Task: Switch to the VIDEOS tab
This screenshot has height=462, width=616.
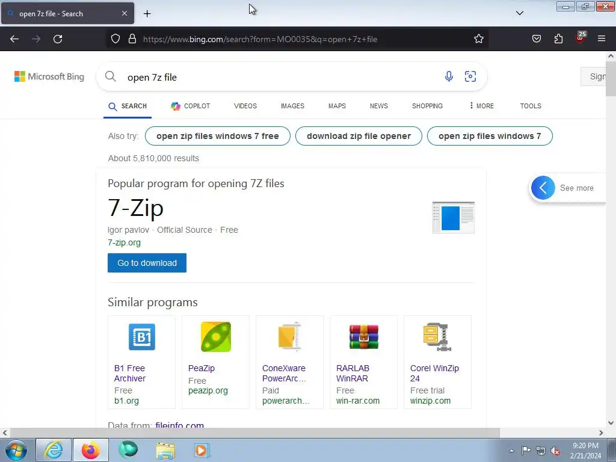Action: pos(245,106)
